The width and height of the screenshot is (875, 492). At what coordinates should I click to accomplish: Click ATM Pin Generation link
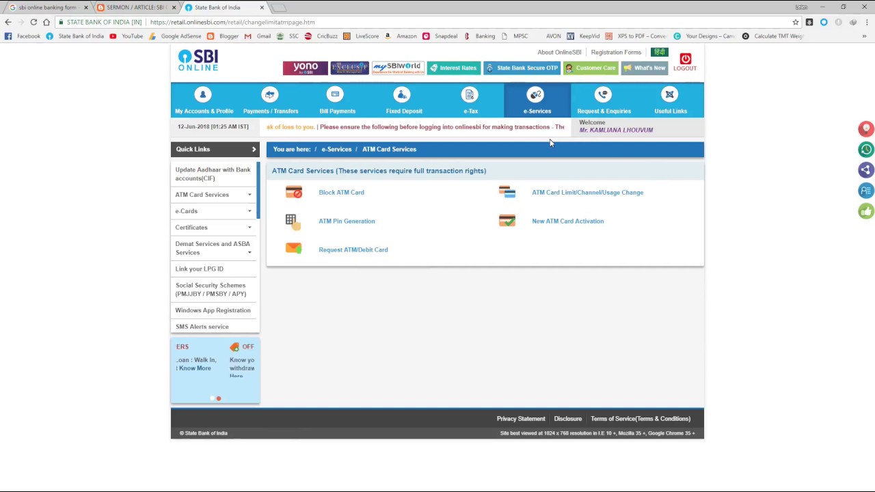click(x=347, y=221)
